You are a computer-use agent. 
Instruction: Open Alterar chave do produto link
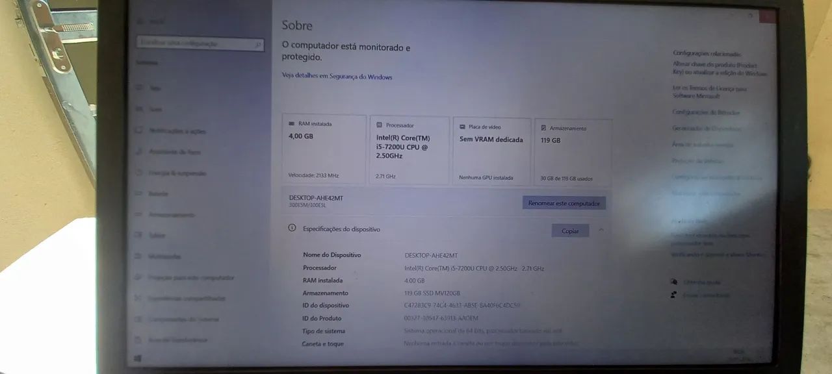pos(720,69)
